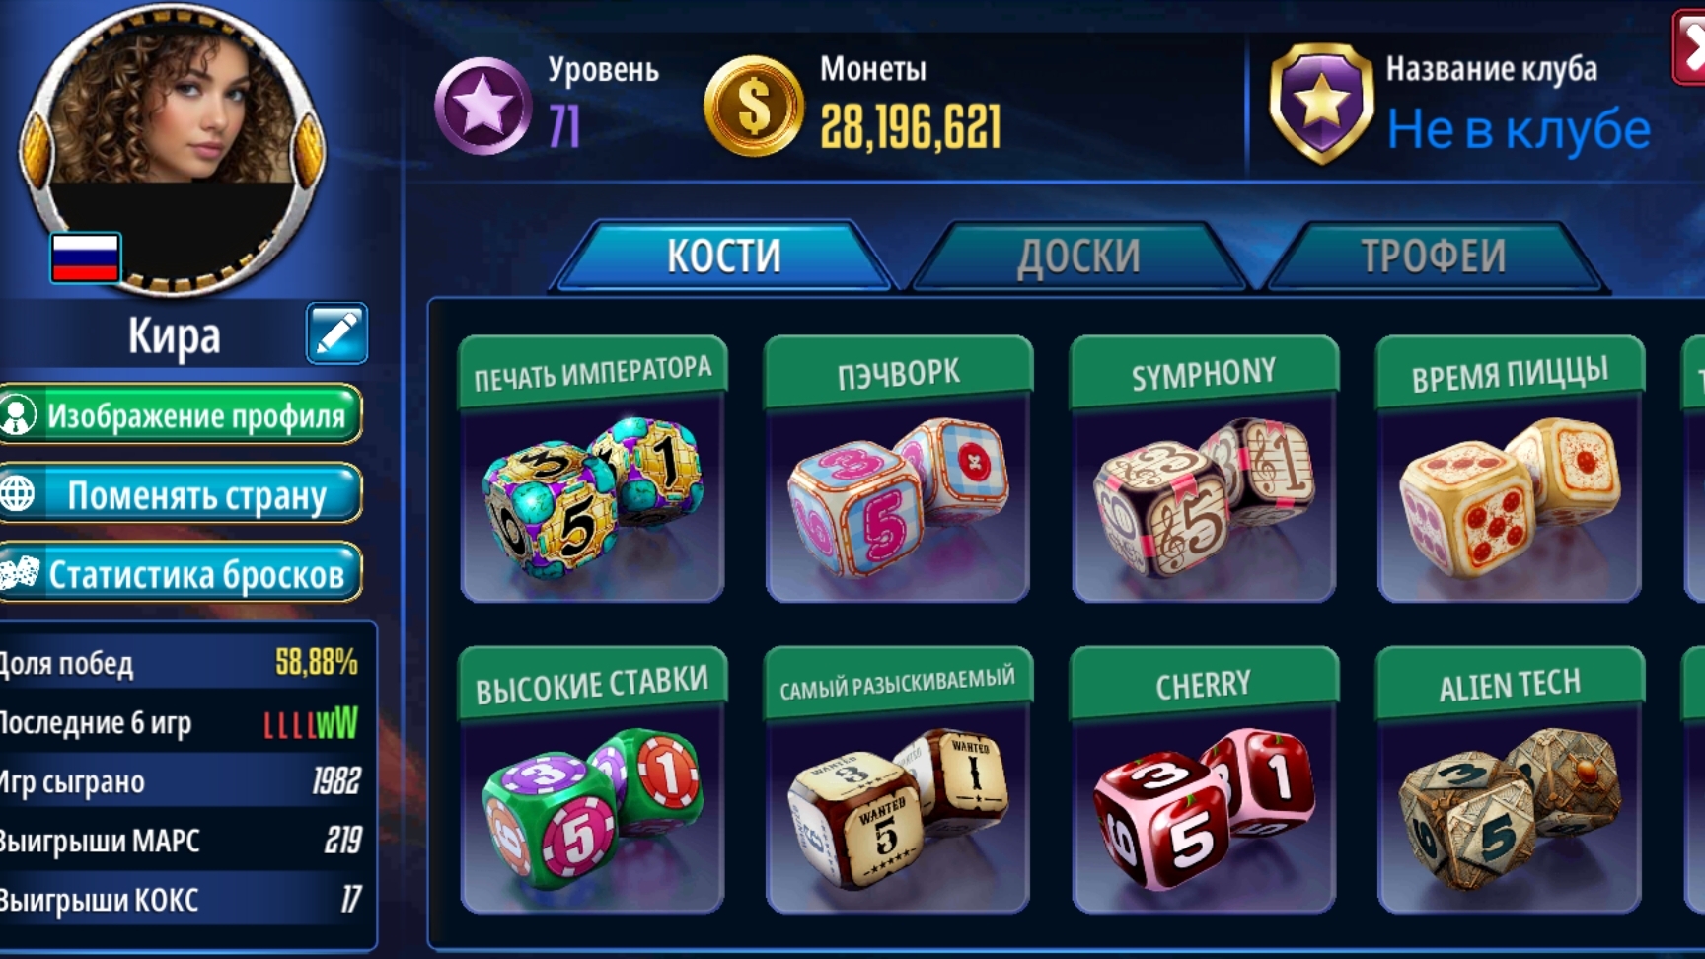This screenshot has width=1705, height=959.
Task: Click the Russian flag icon
Action: pos(86,258)
